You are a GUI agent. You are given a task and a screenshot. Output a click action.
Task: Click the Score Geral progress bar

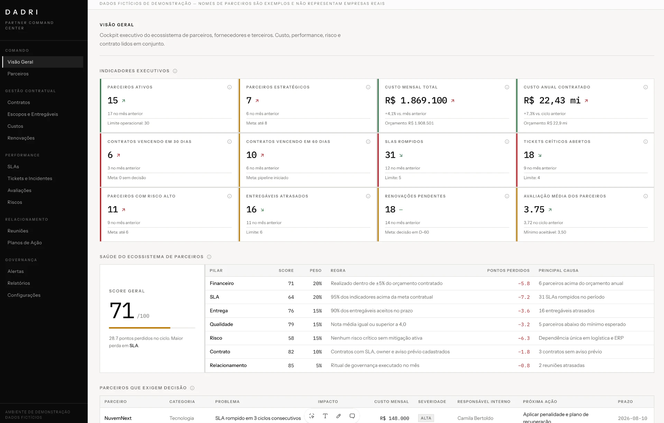pyautogui.click(x=152, y=328)
